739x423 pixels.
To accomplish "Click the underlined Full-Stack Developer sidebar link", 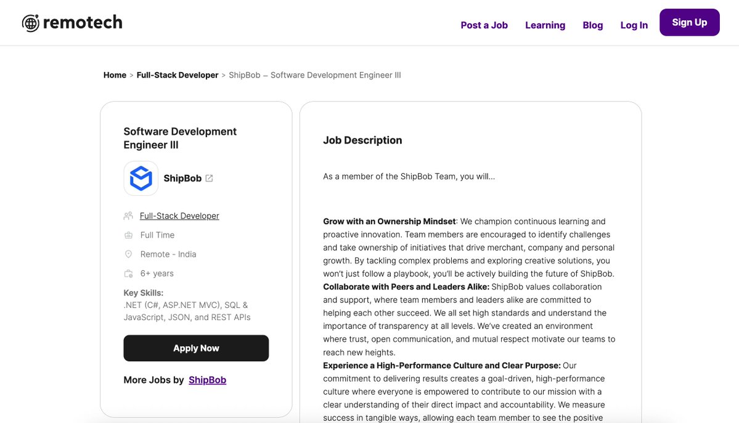I will click(179, 215).
